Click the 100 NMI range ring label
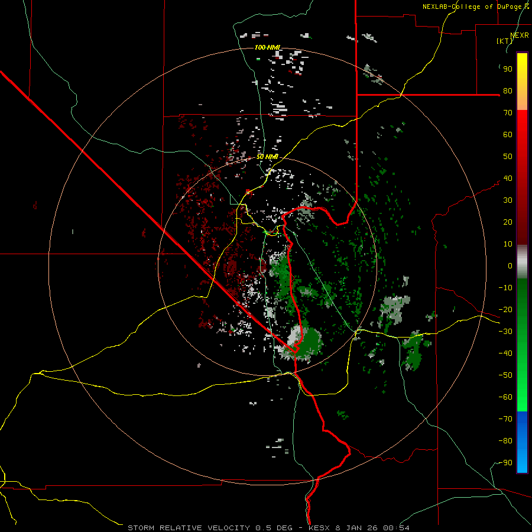 [267, 47]
